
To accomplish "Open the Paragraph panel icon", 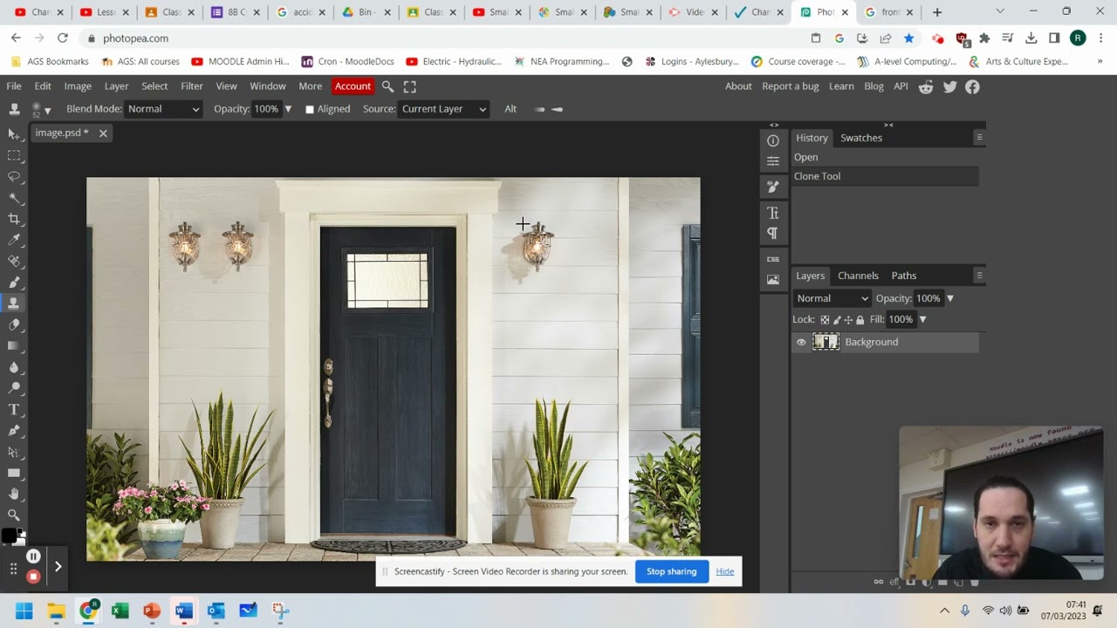I will (773, 233).
